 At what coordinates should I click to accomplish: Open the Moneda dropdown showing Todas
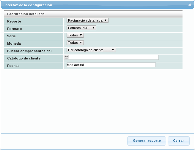coord(75,43)
